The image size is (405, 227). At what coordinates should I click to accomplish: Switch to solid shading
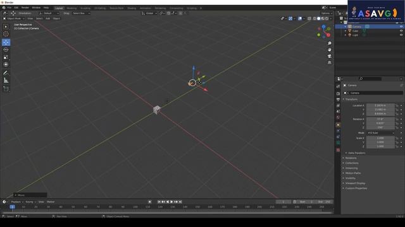[x=318, y=18]
